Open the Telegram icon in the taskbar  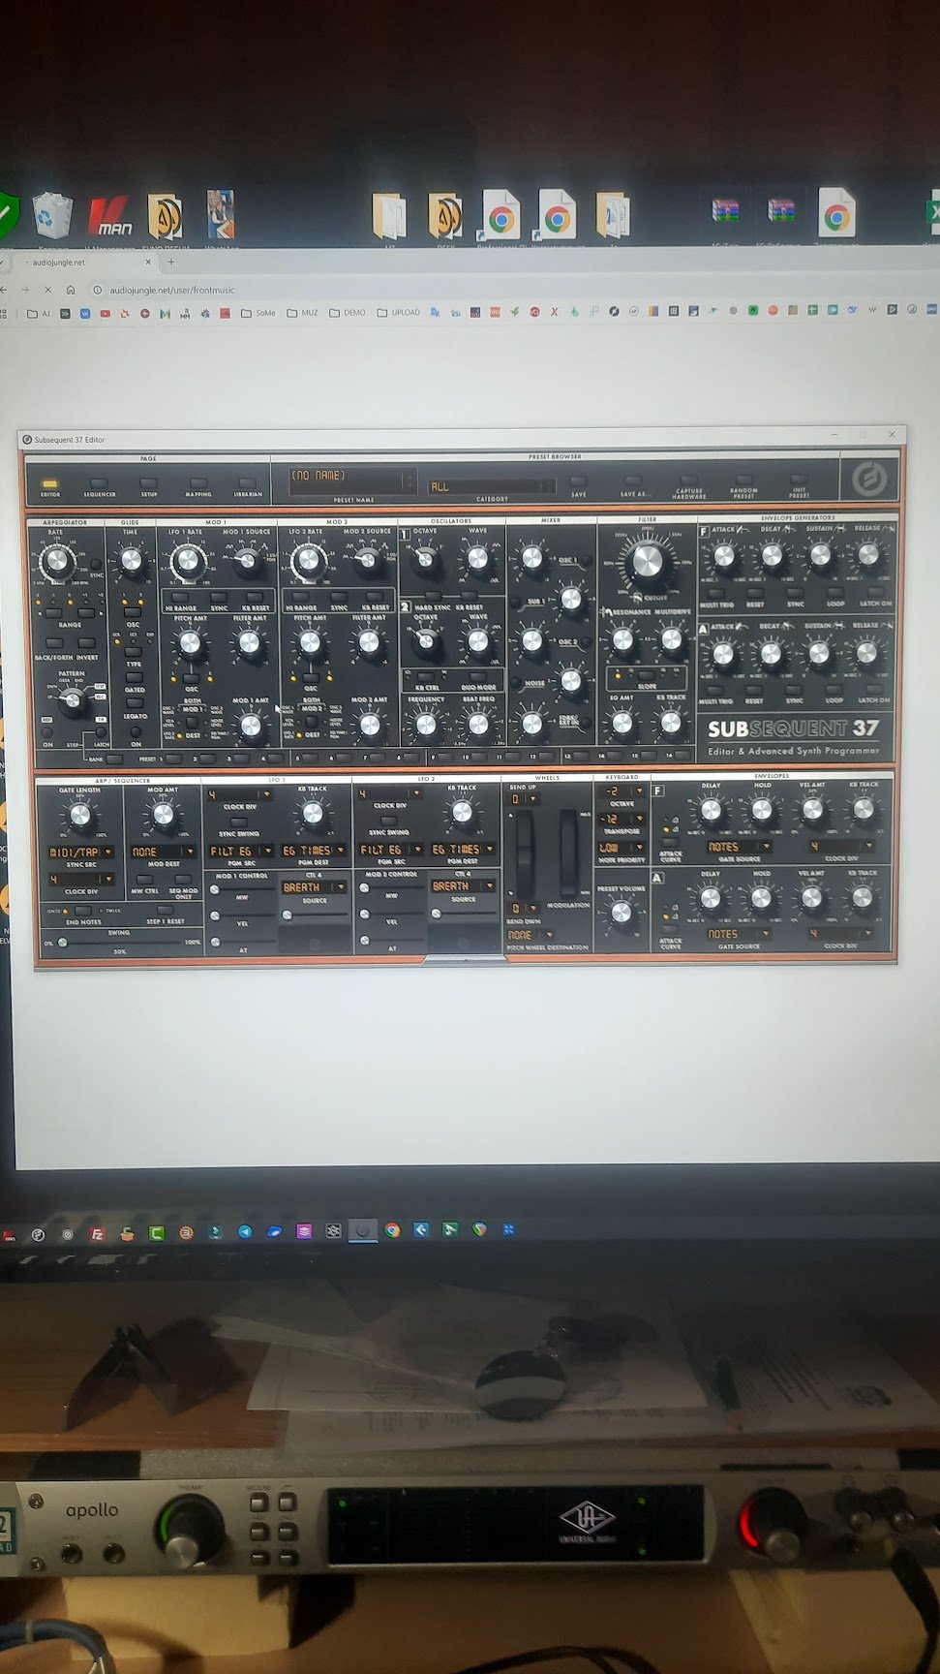click(x=245, y=1231)
